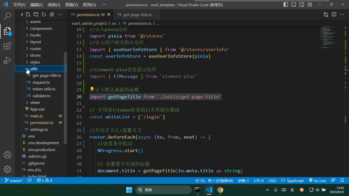Show the code action lightbulb menu
This screenshot has height=196, width=349.
92,89
